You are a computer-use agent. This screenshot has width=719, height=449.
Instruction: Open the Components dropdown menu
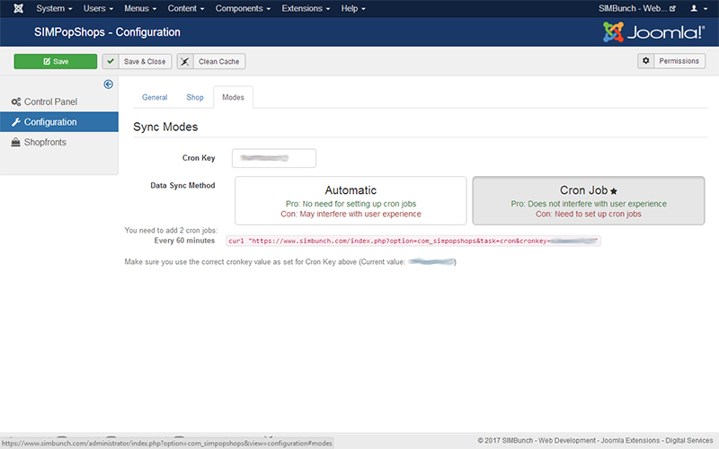[x=243, y=8]
